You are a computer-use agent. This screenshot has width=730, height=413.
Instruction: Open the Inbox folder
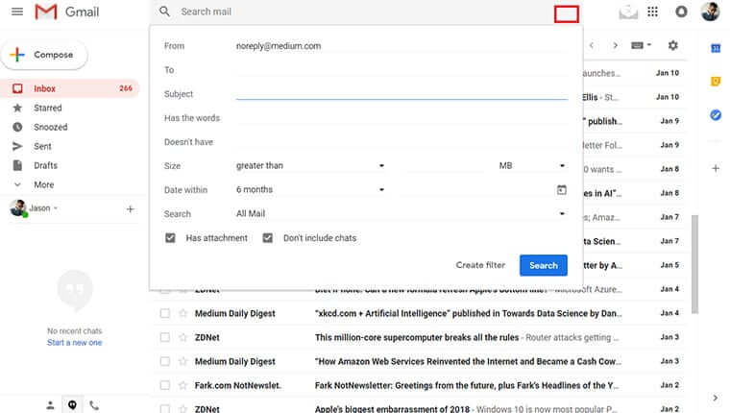click(x=70, y=88)
